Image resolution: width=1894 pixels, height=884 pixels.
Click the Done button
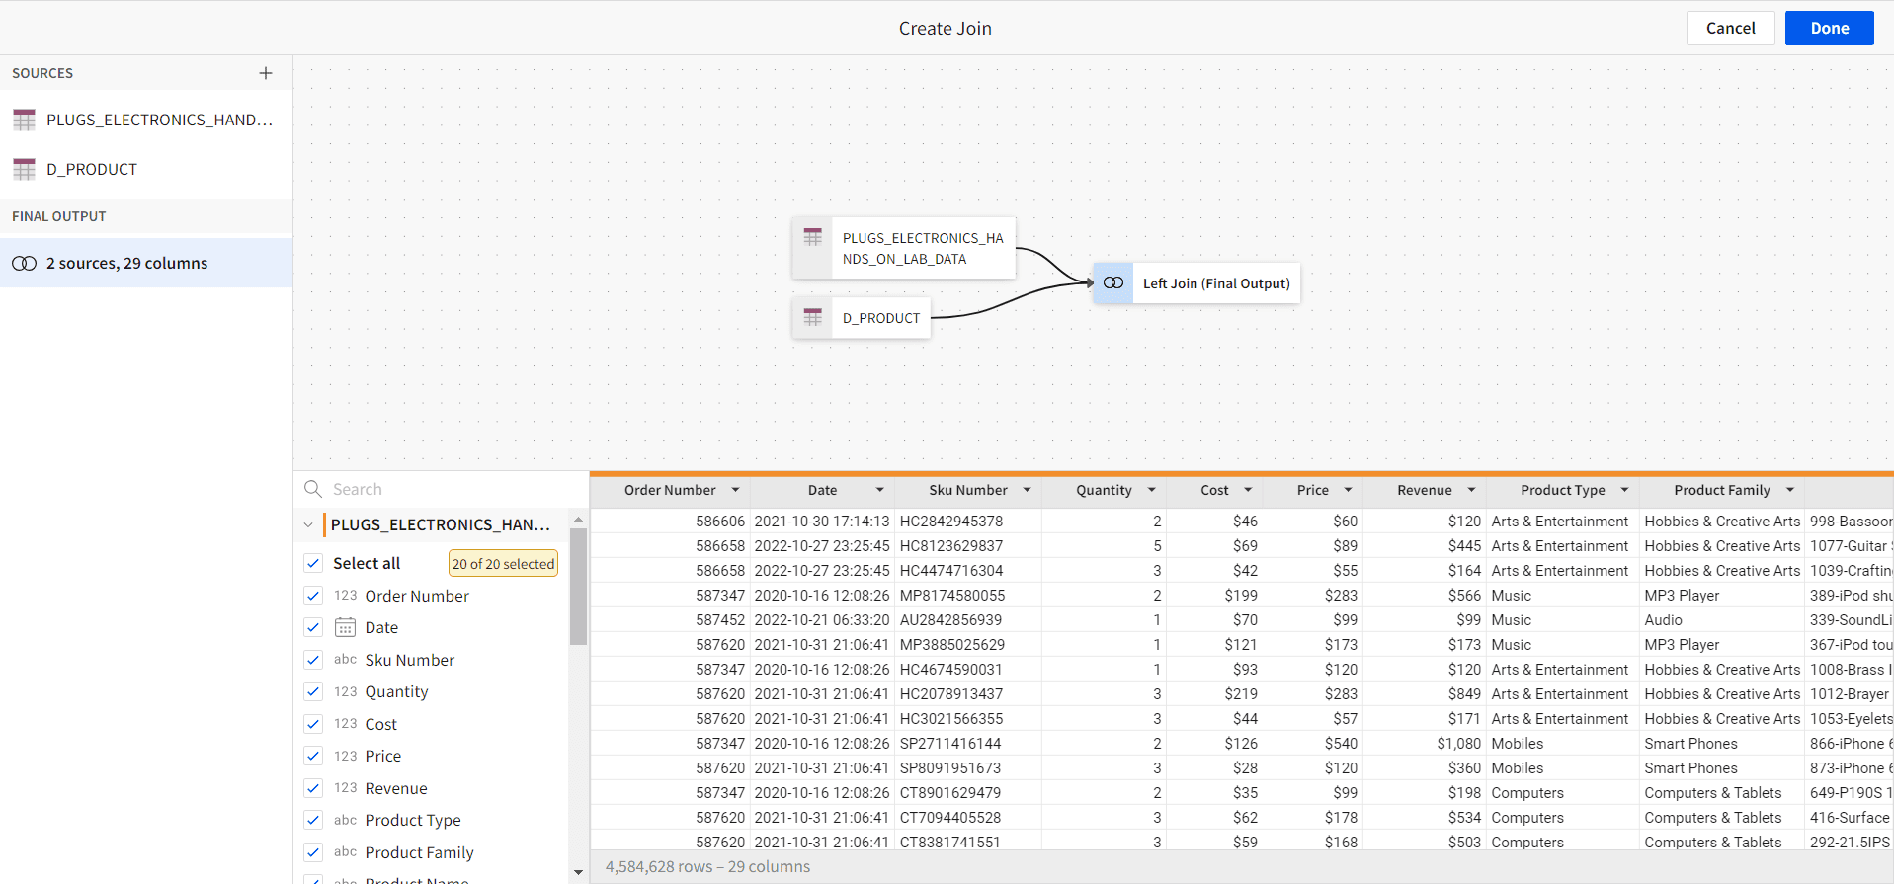pos(1829,29)
